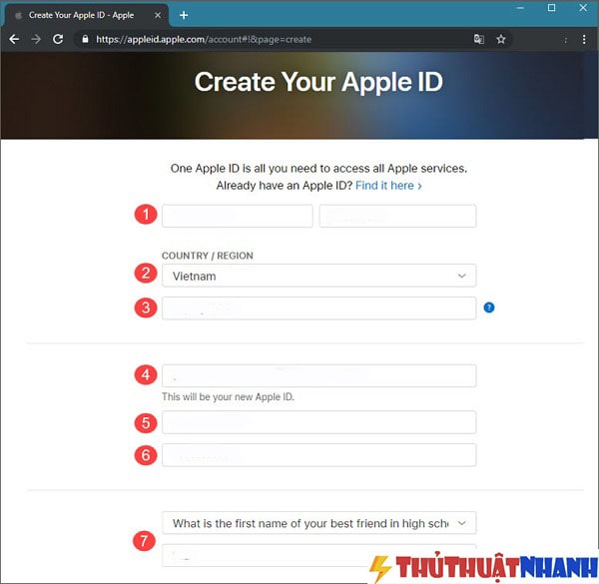Close the browser window
The image size is (599, 584).
pos(583,8)
